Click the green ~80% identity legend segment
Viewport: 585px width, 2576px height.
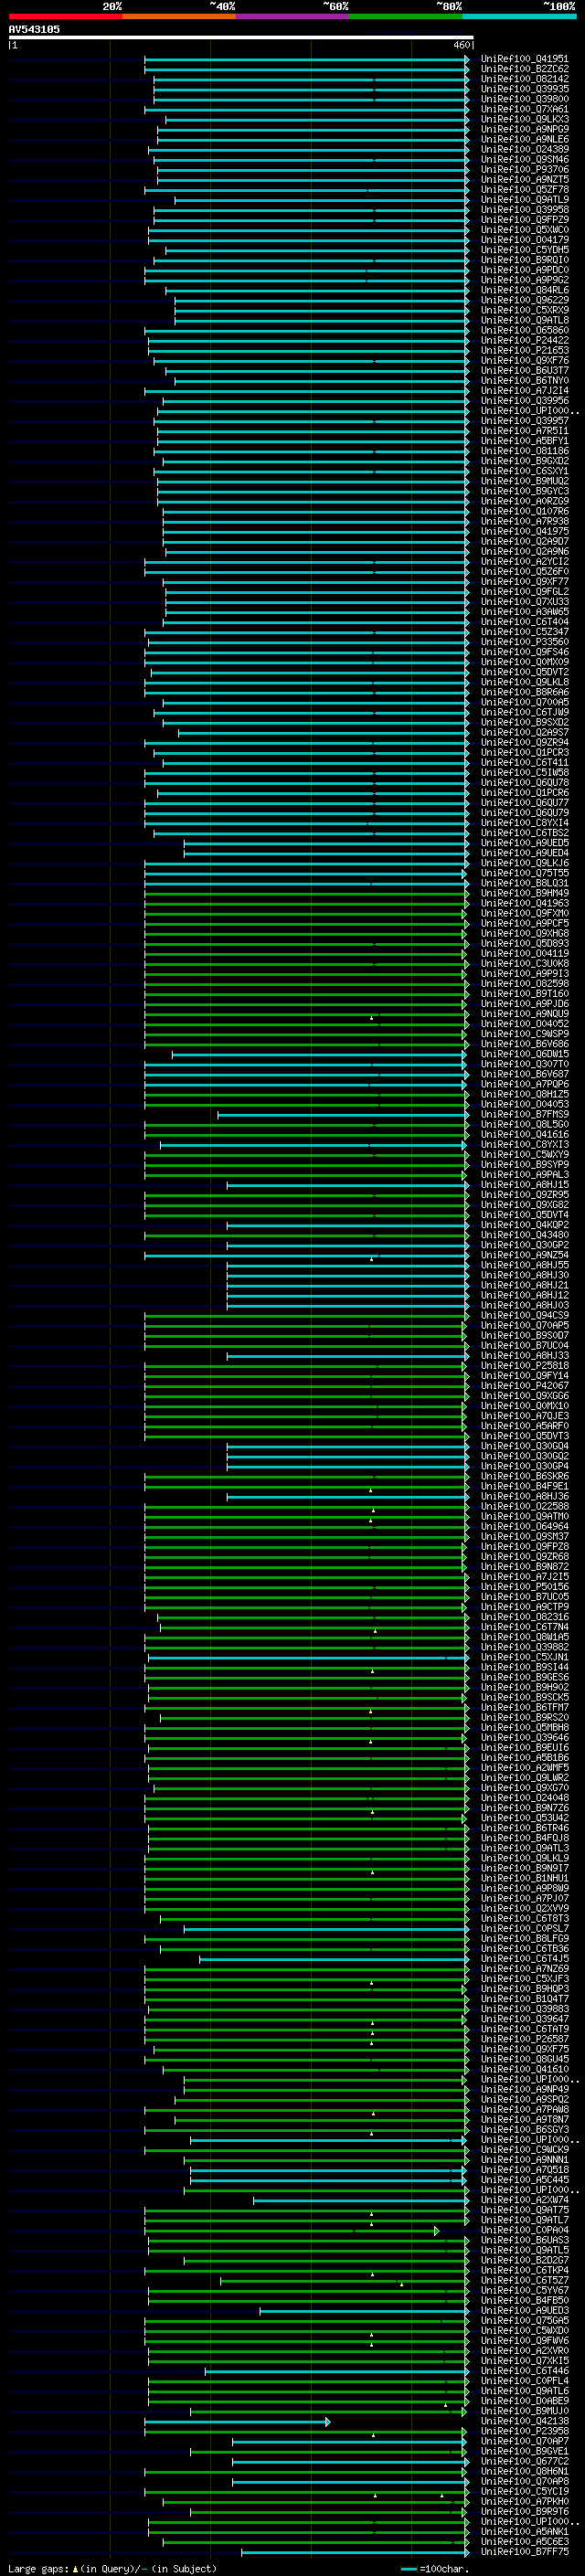point(406,16)
